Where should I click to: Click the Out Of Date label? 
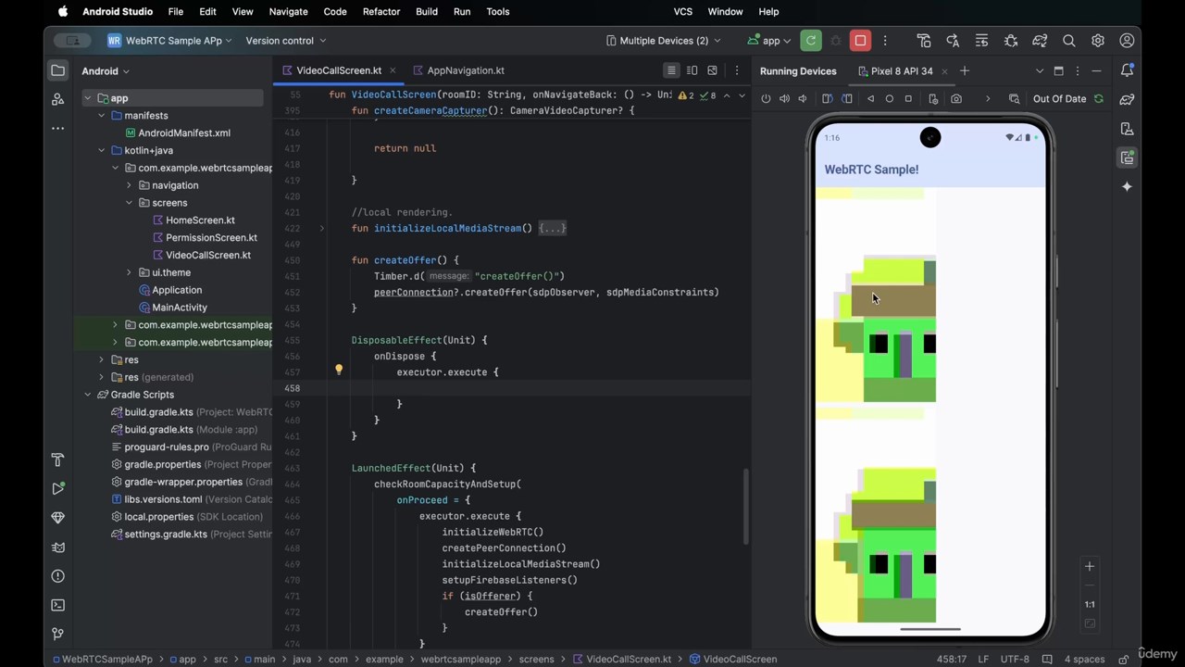1059,99
